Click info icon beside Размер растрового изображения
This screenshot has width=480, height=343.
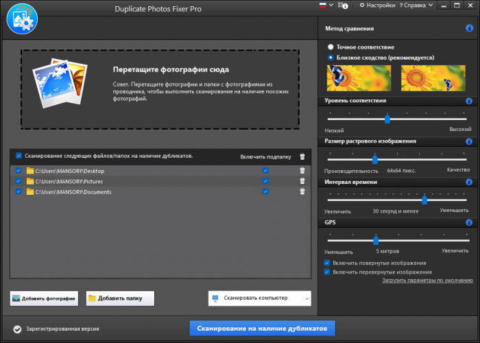coord(468,141)
